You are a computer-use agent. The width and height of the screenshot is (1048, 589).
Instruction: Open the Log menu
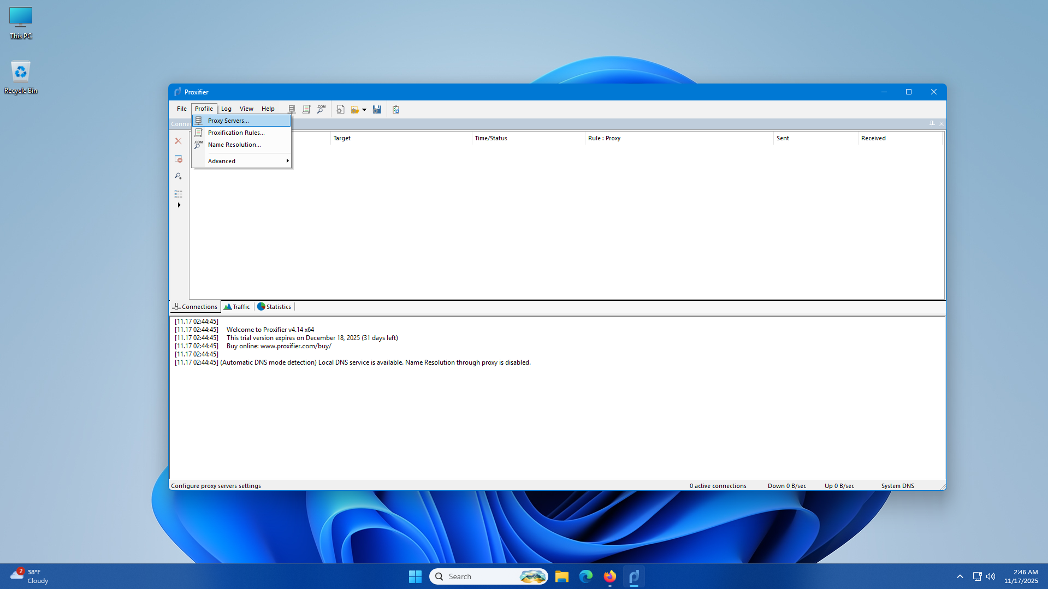tap(226, 109)
